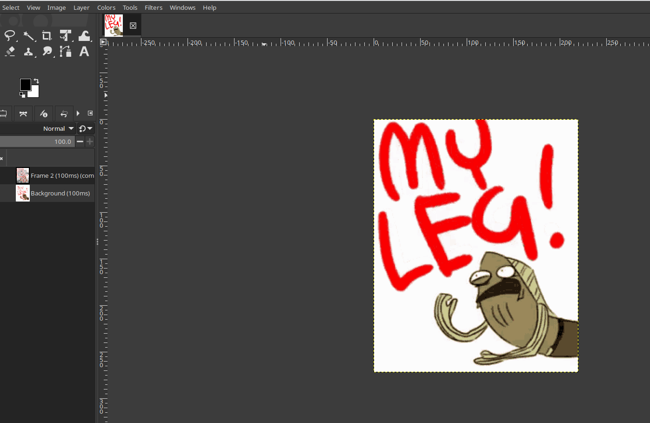650x423 pixels.
Task: Open the Windows menu
Action: coord(182,7)
